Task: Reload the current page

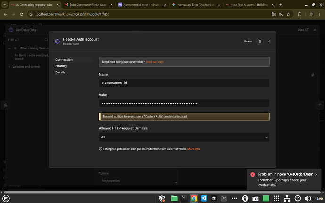Action: click(21, 14)
